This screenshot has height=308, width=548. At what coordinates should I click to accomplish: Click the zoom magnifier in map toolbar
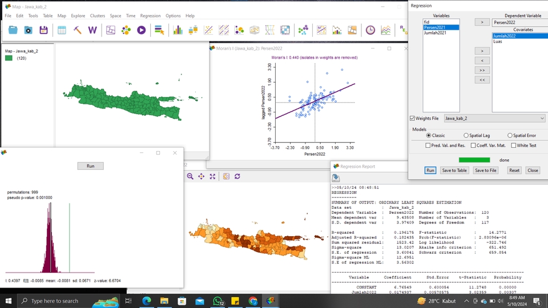[x=190, y=176]
